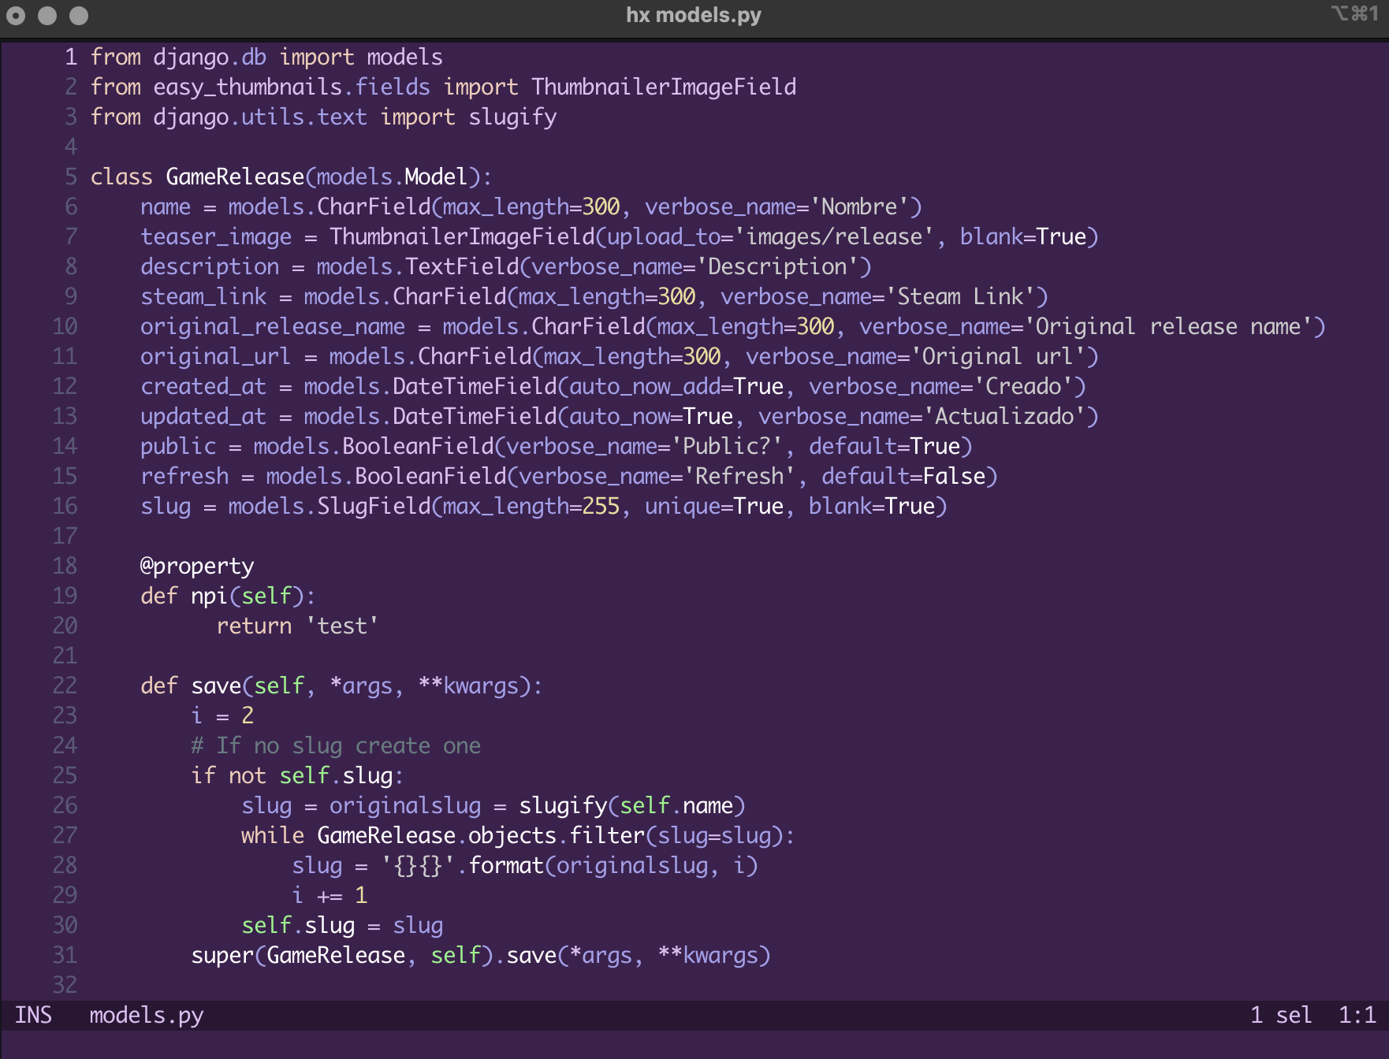The height and width of the screenshot is (1059, 1389).
Task: Click the 1:1 cursor position indicator
Action: point(1357,1015)
